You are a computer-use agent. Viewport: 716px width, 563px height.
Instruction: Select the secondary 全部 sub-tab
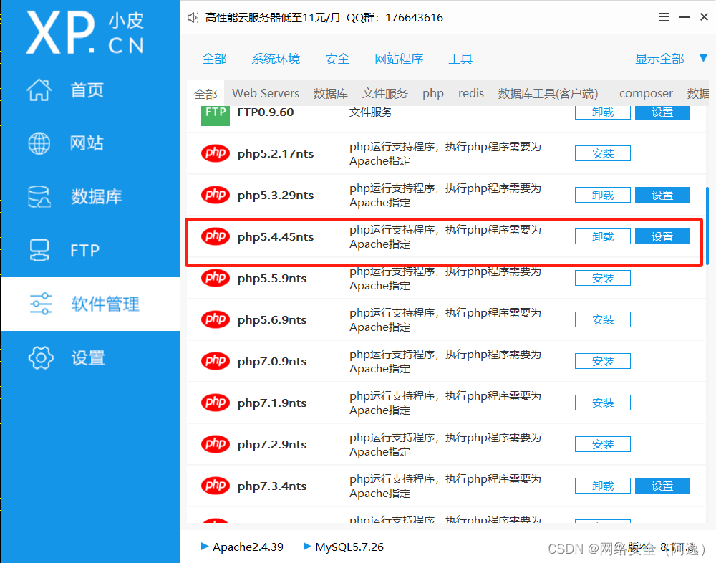205,93
